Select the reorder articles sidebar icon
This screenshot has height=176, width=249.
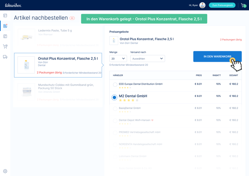tap(5, 26)
